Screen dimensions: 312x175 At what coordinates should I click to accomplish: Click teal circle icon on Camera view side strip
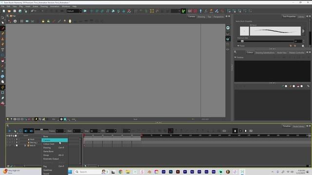click(x=228, y=28)
